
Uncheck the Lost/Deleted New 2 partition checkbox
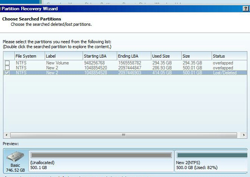[x=7, y=73]
